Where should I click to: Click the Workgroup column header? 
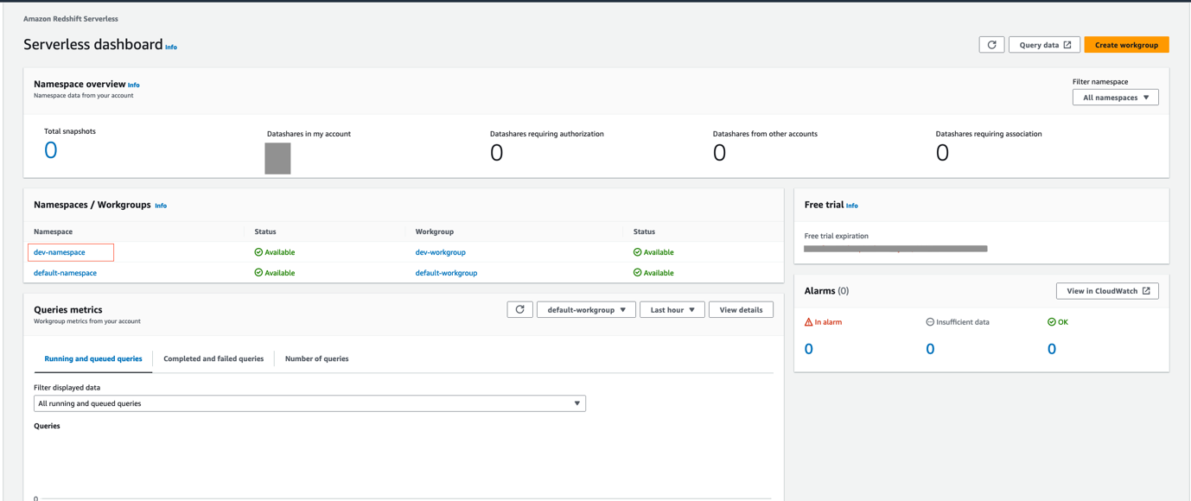(435, 232)
